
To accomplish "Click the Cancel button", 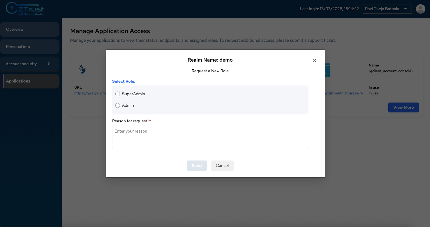I will tap(222, 166).
